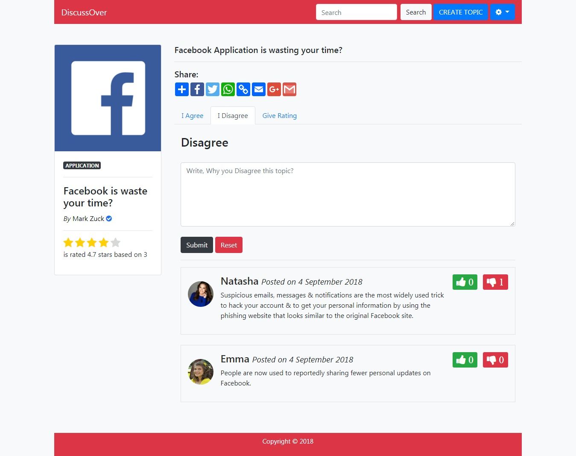Click the 'Facebook is waste your time?' title
This screenshot has width=576, height=456.
(105, 197)
